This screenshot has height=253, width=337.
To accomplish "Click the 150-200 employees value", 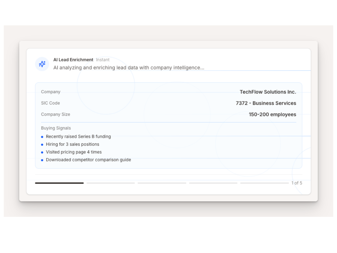I will pos(272,114).
